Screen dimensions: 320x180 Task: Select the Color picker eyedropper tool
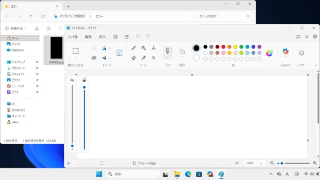point(143,58)
